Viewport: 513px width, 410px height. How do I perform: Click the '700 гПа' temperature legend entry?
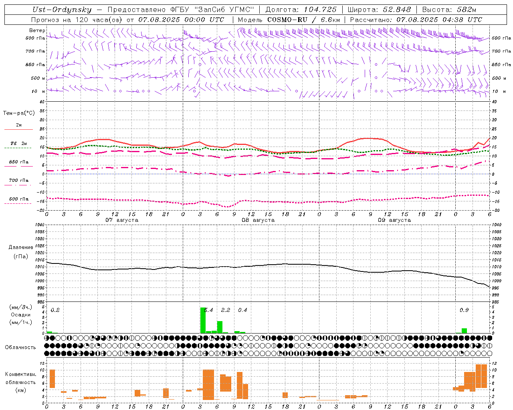pyautogui.click(x=19, y=180)
